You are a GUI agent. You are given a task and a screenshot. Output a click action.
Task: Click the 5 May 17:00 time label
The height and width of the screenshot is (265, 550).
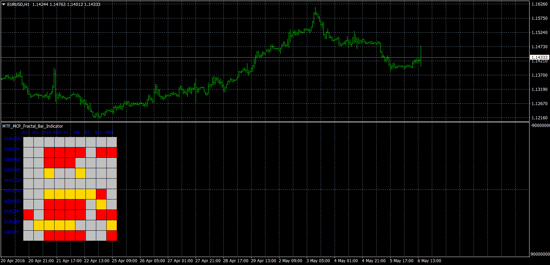(402, 261)
